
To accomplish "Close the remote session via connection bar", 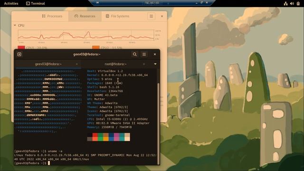I will coord(207,2).
